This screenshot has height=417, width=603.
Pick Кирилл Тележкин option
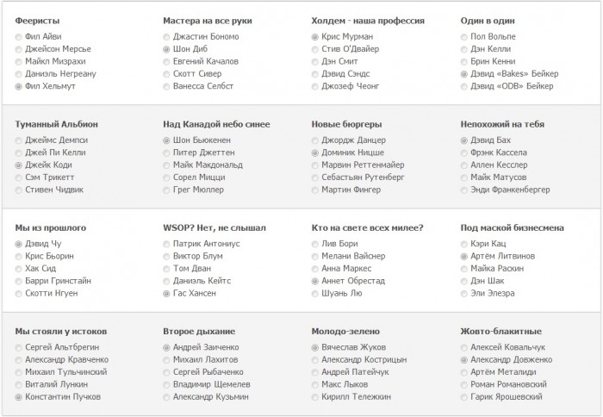coord(316,396)
